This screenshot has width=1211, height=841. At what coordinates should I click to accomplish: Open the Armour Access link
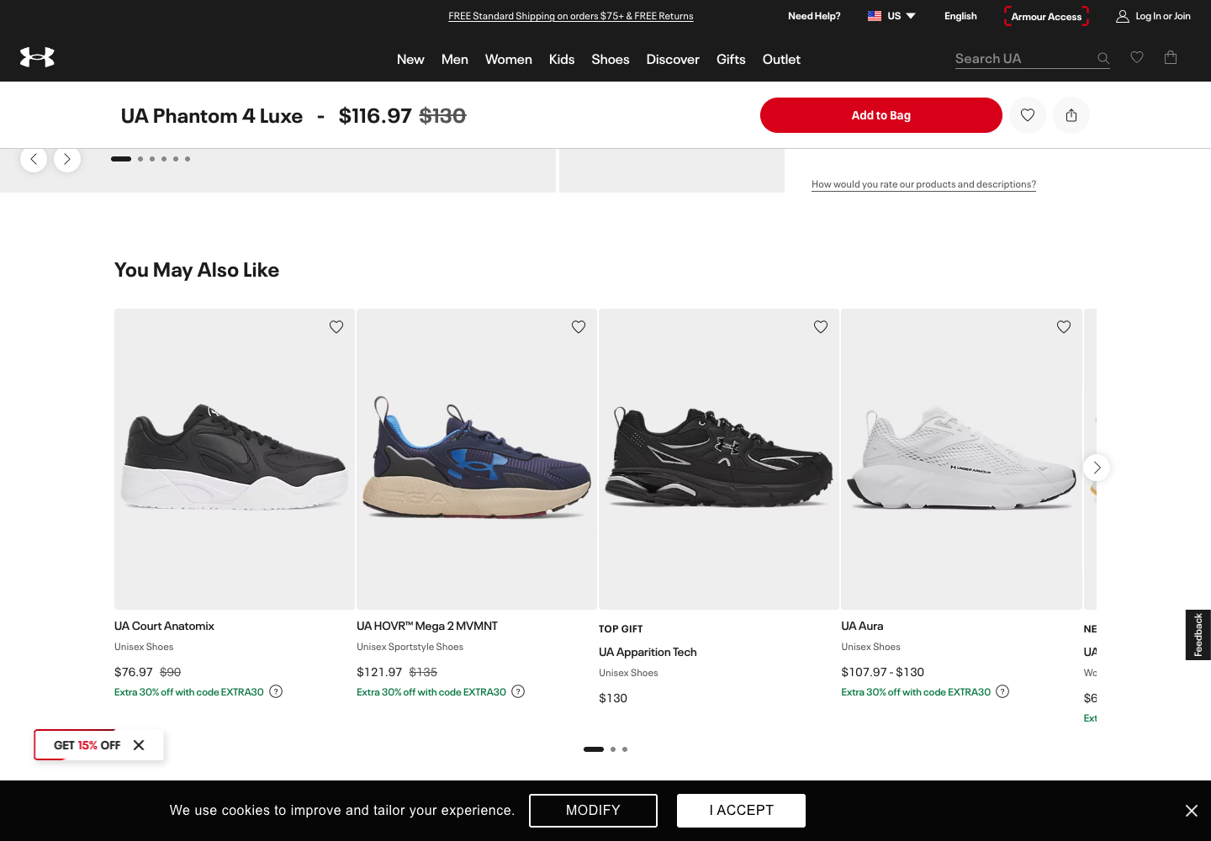(1046, 16)
